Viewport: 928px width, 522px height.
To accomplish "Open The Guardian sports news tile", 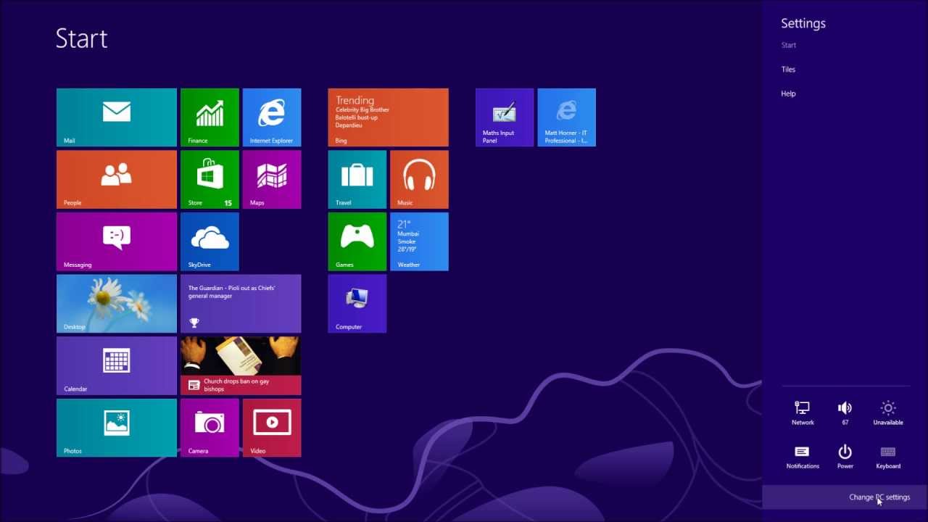I will 241,304.
